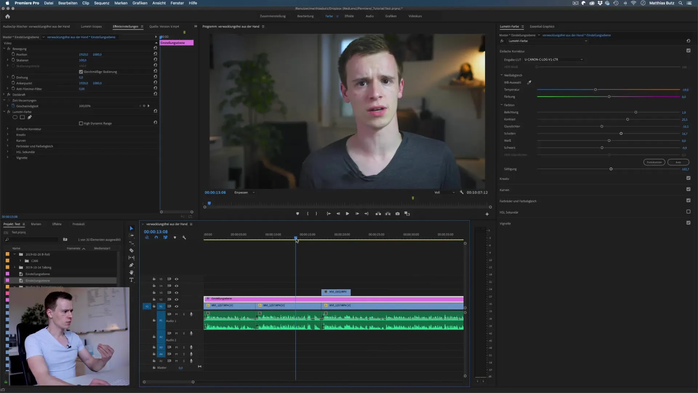Toggle the Kurven section checkbox
Image resolution: width=698 pixels, height=393 pixels.
click(x=688, y=189)
